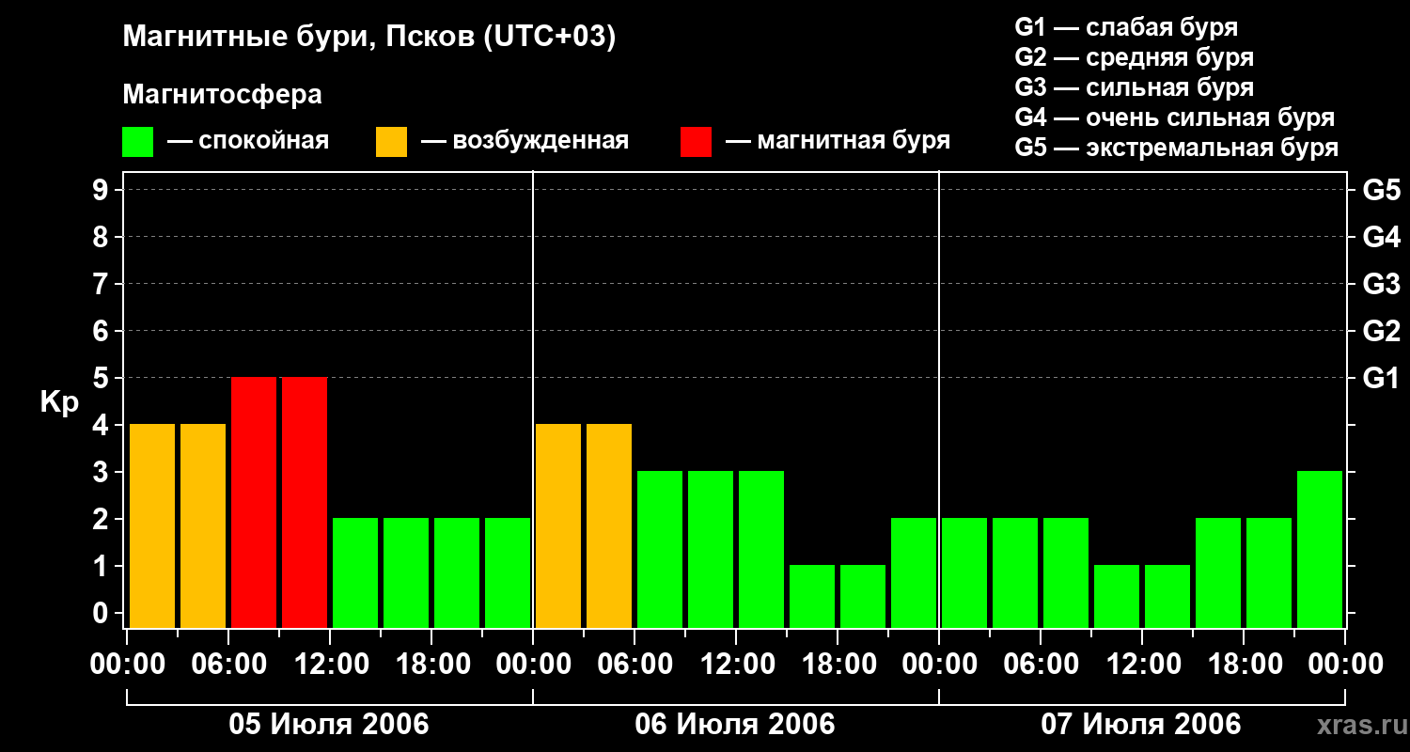Click the '5' value on Kp axis
The image size is (1410, 752).
tap(102, 378)
